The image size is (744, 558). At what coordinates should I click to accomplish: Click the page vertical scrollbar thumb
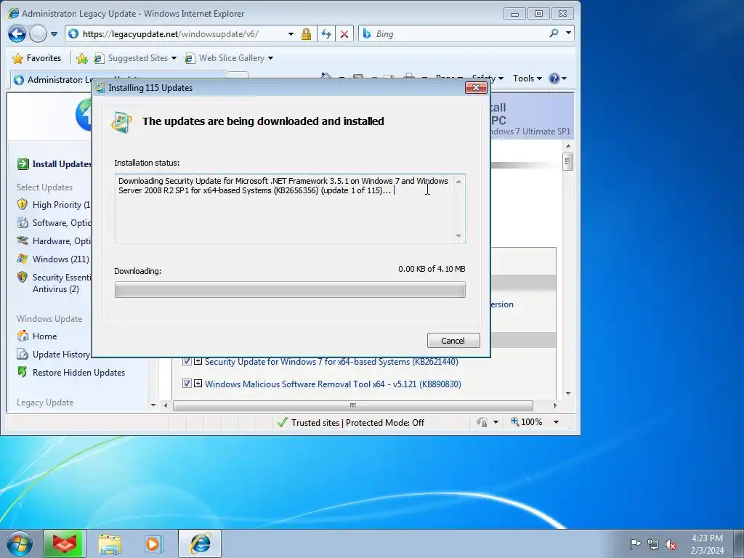tap(567, 161)
